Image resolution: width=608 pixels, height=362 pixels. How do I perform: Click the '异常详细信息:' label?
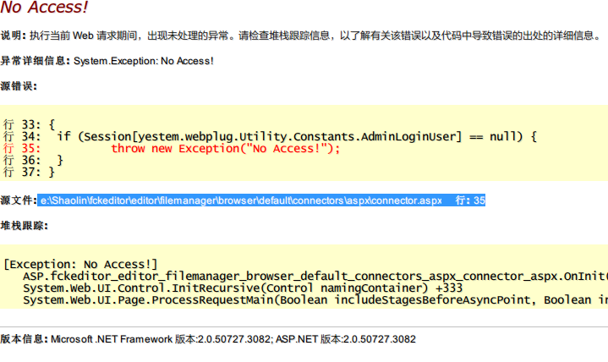click(35, 61)
